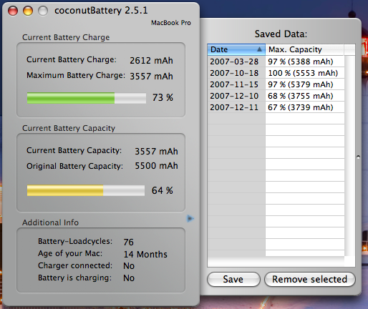Image resolution: width=368 pixels, height=309 pixels.
Task: Select the 2007-11-15 date cell
Action: [236, 84]
